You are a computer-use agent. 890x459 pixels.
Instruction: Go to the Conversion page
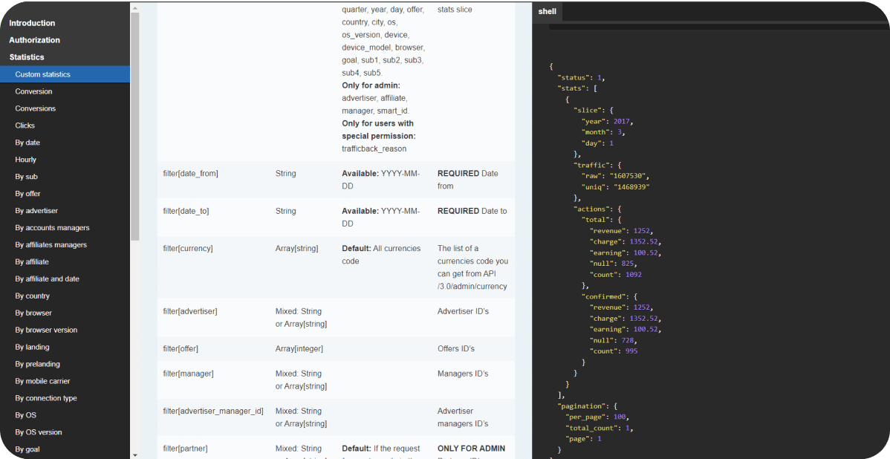point(33,91)
